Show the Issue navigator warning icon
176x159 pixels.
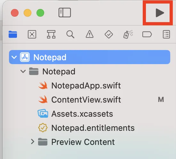tap(90, 34)
